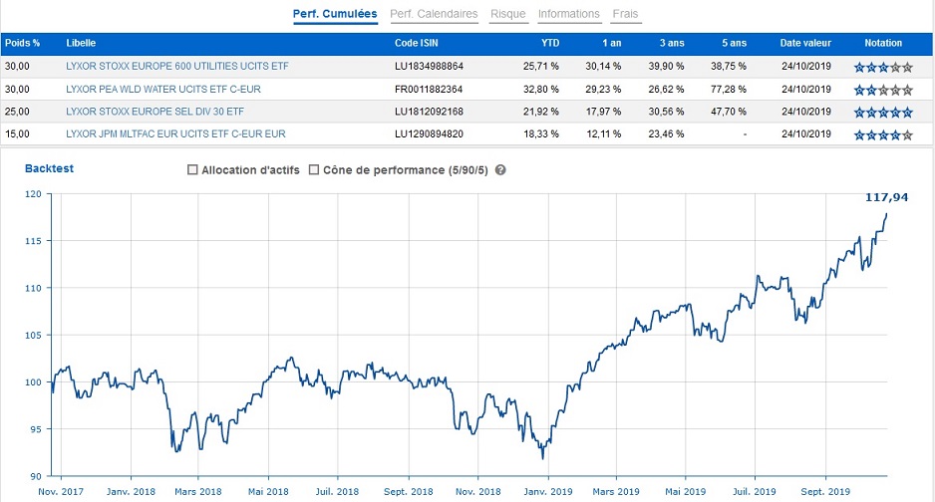Click star rating for LYXOR STOXX EUROPE SEL DIV 30
935x502 pixels.
click(883, 112)
